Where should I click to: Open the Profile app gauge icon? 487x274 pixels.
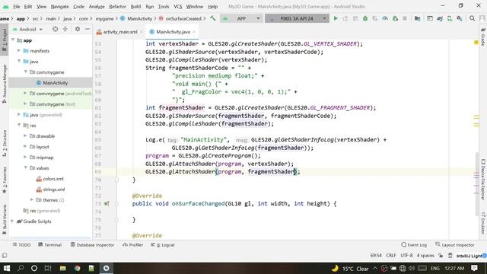385,18
